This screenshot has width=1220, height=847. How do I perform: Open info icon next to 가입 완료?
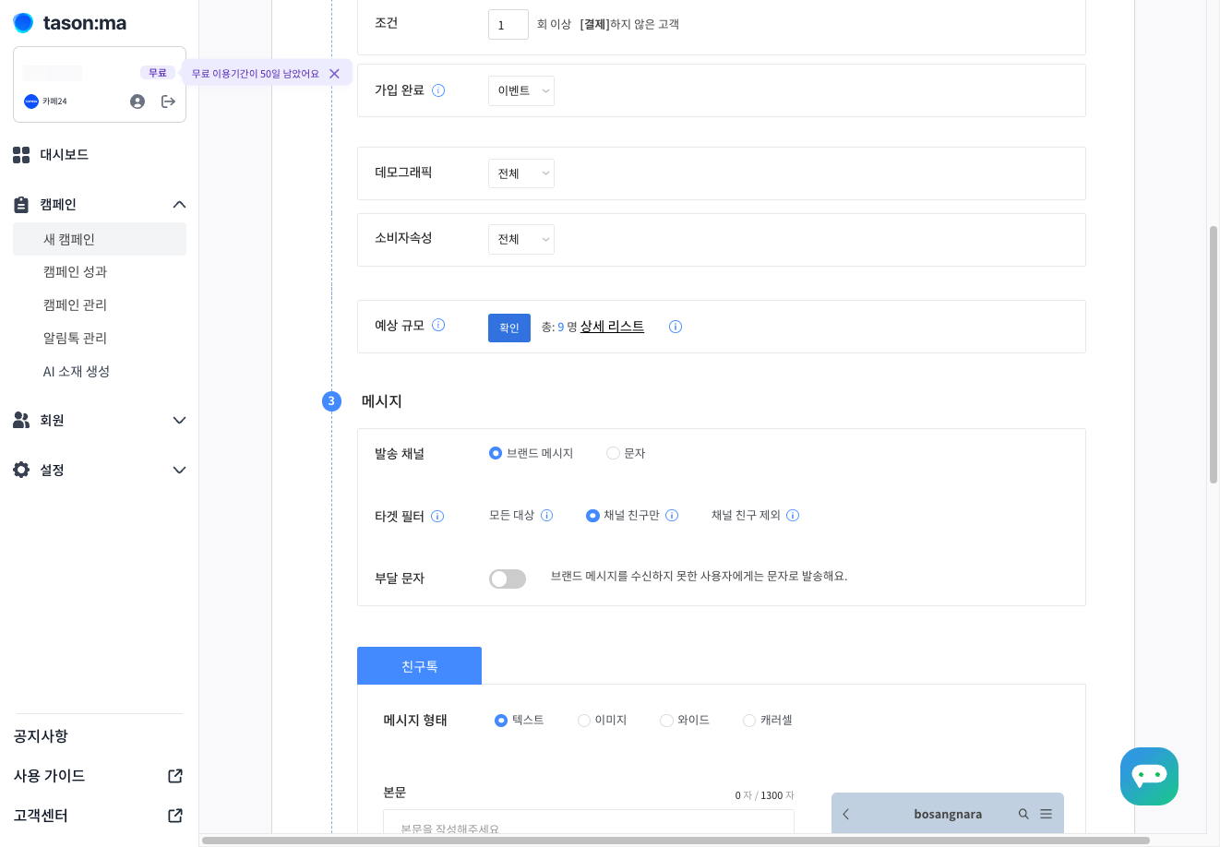pyautogui.click(x=438, y=90)
